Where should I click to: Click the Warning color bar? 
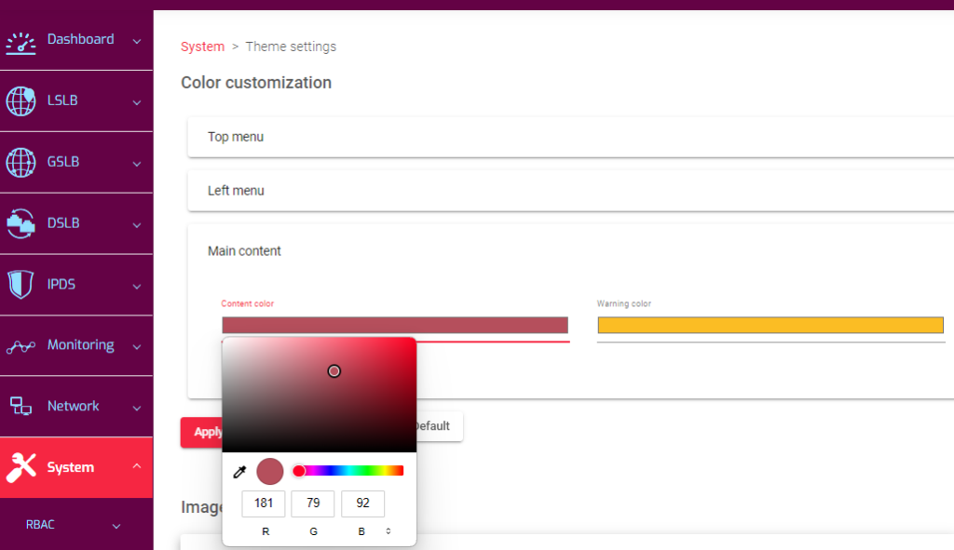(x=770, y=325)
